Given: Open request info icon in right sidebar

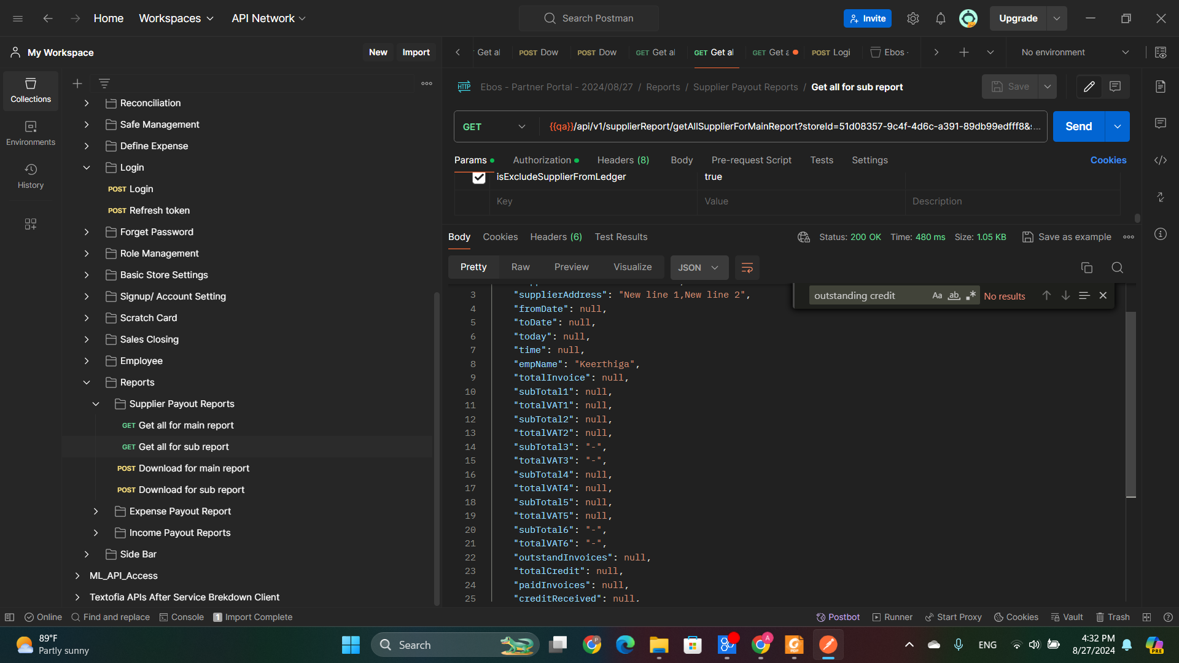Looking at the screenshot, I should (x=1161, y=234).
